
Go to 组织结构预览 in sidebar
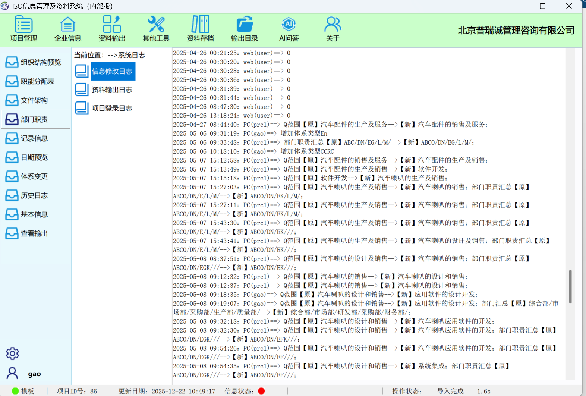tap(36, 62)
